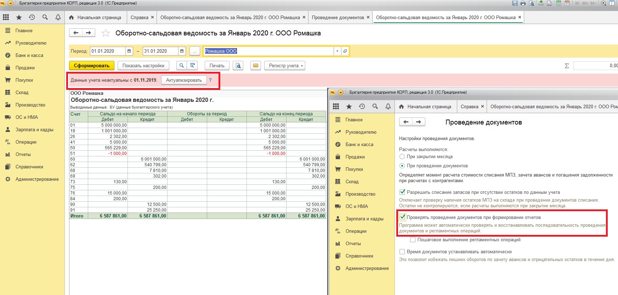
Task: Enable Время документов устанавливать автоматически checkbox
Action: tap(402, 251)
